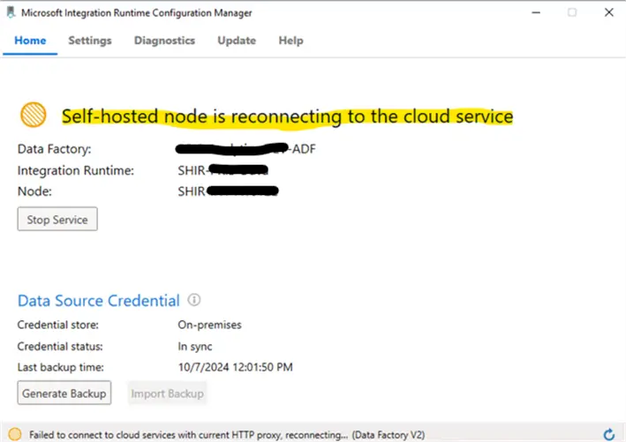This screenshot has width=626, height=442.
Task: Click the last backup time 10/7/2024 value
Action: [x=235, y=367]
